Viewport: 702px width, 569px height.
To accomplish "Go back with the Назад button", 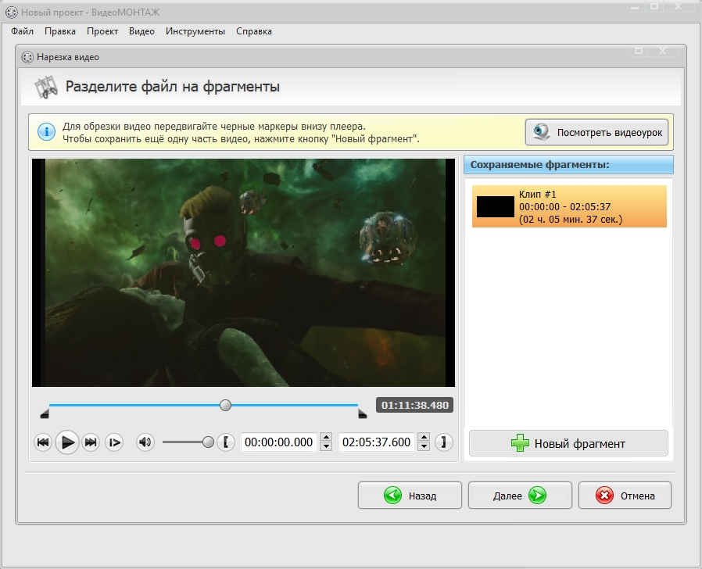I will click(x=410, y=495).
